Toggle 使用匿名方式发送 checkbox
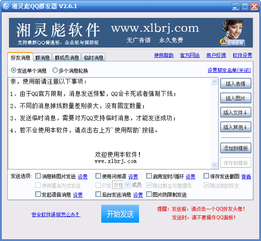 coord(38,185)
